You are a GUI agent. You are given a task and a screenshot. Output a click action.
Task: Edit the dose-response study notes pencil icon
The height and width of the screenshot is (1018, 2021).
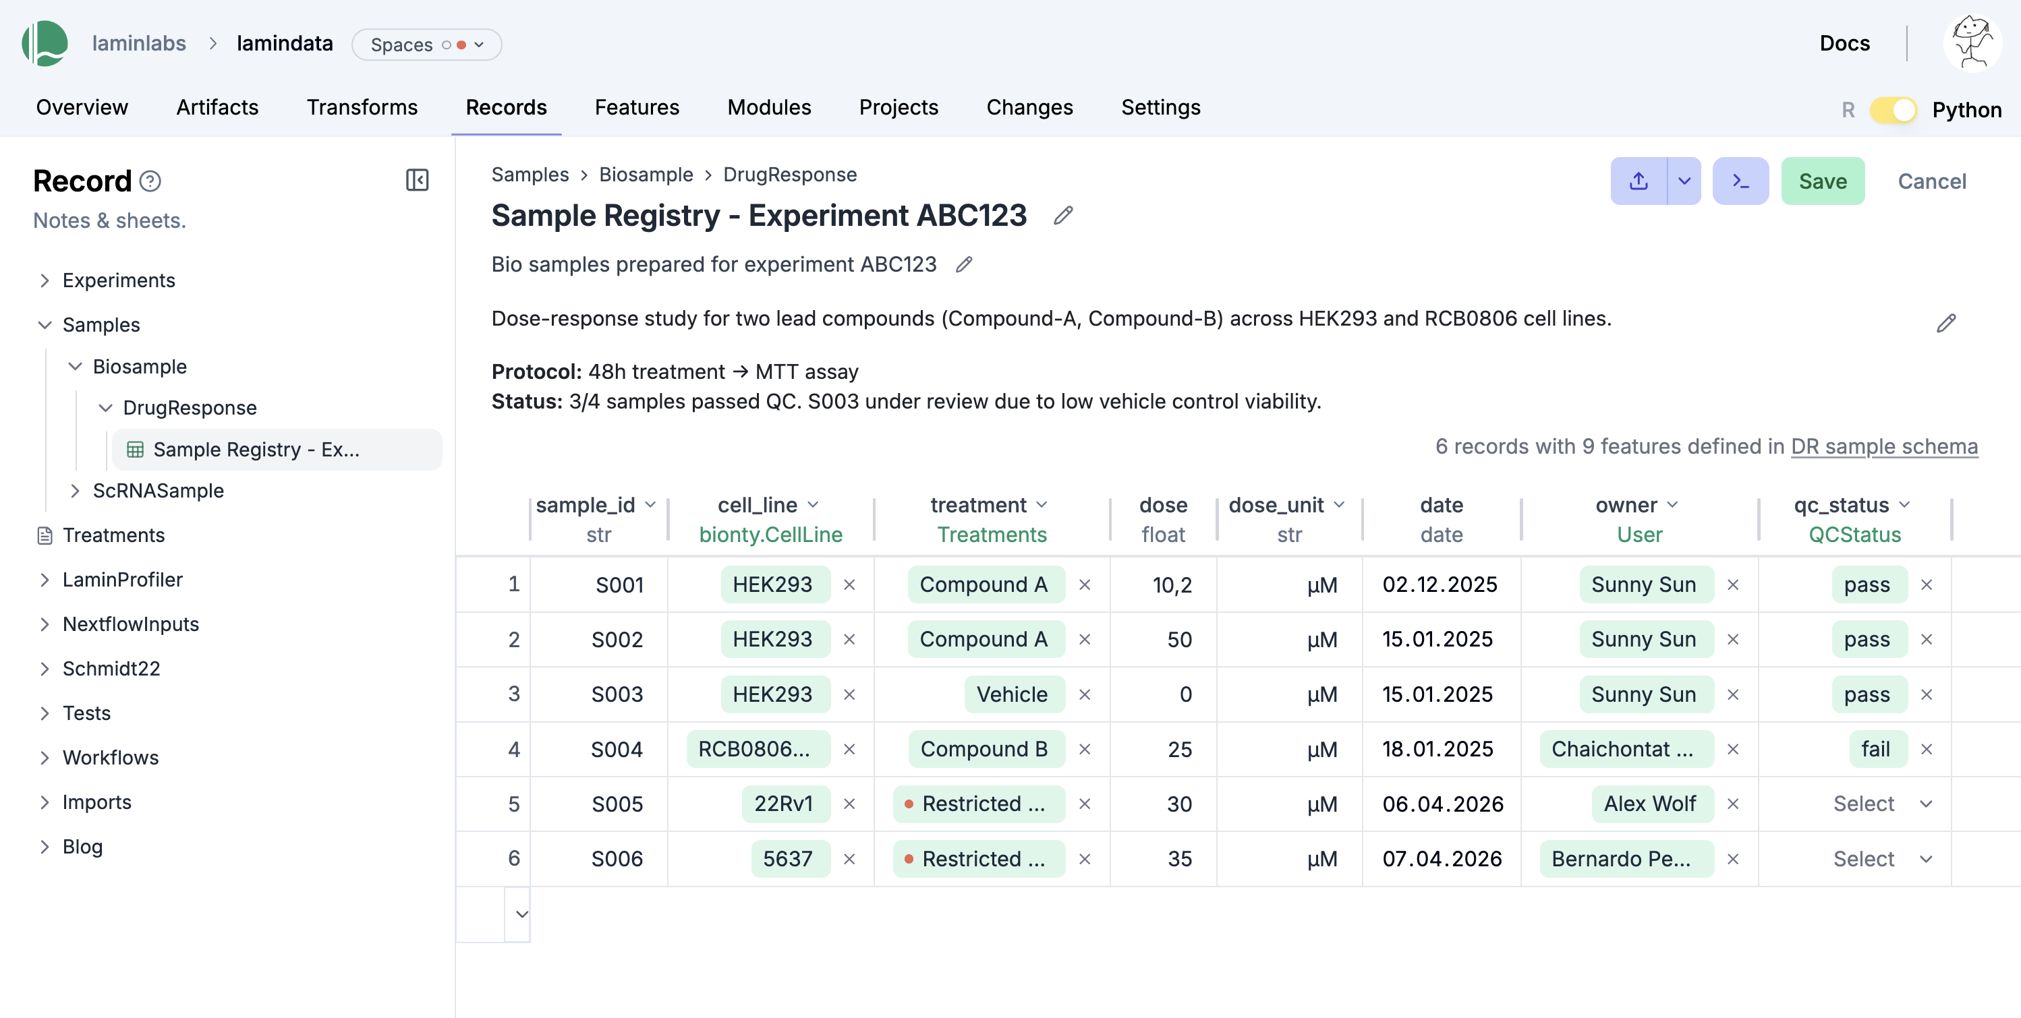(1947, 322)
